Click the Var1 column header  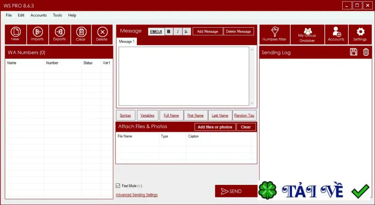pyautogui.click(x=107, y=63)
